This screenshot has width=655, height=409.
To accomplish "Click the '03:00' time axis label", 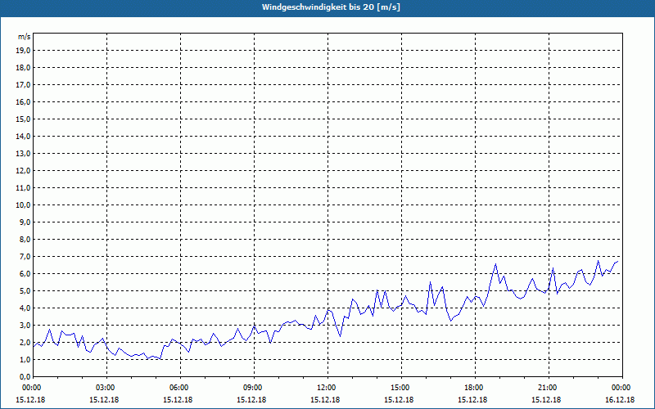I will pos(107,388).
